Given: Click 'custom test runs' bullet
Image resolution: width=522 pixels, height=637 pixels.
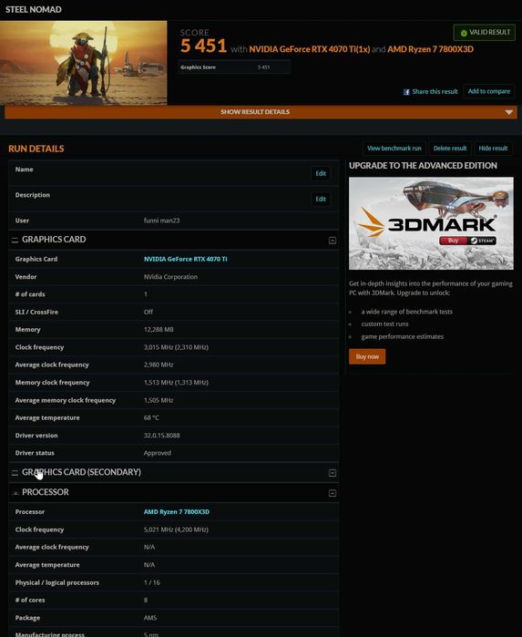Looking at the screenshot, I should click(384, 324).
